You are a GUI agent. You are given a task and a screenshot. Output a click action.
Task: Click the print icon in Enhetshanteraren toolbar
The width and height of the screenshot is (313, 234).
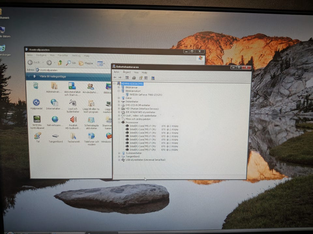[134, 78]
